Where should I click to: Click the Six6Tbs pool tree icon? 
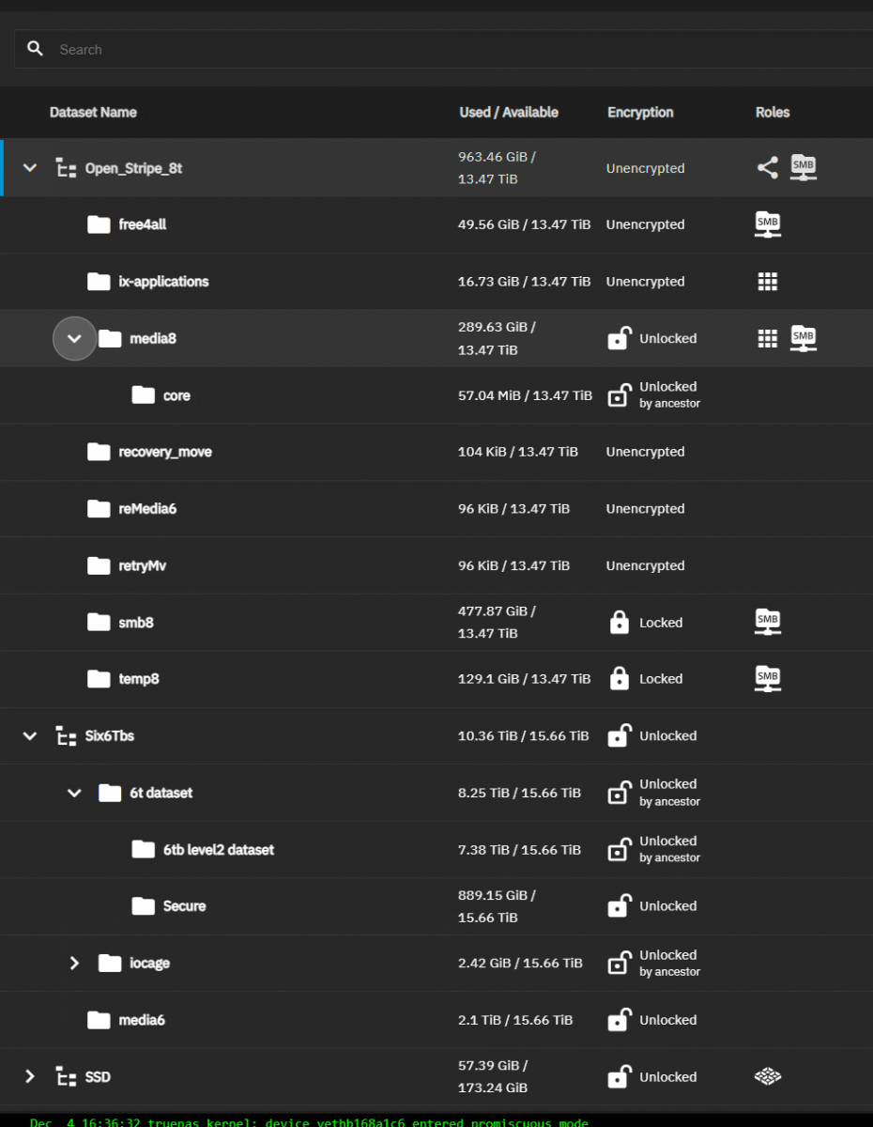click(x=66, y=736)
